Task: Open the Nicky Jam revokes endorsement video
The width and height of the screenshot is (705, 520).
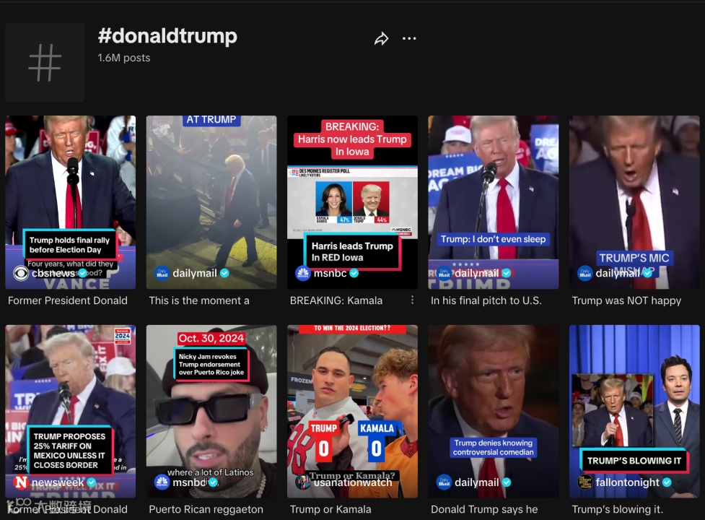Action: tap(211, 411)
